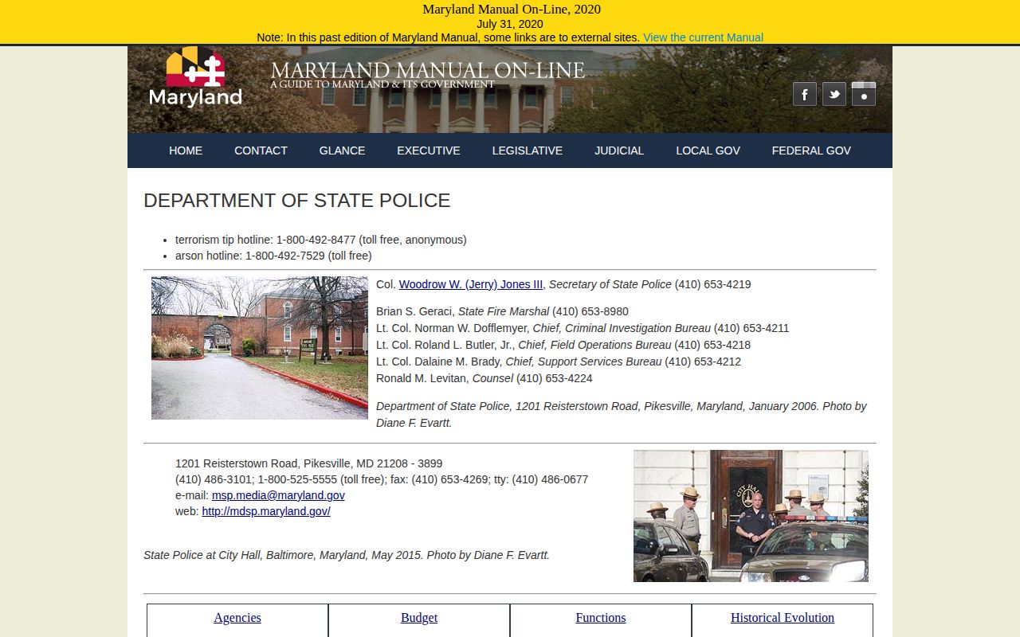Open the Budget link

[x=419, y=618]
